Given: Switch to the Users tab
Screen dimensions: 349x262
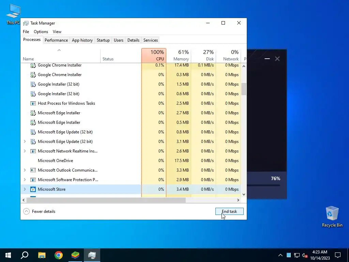Looking at the screenshot, I should 118,40.
